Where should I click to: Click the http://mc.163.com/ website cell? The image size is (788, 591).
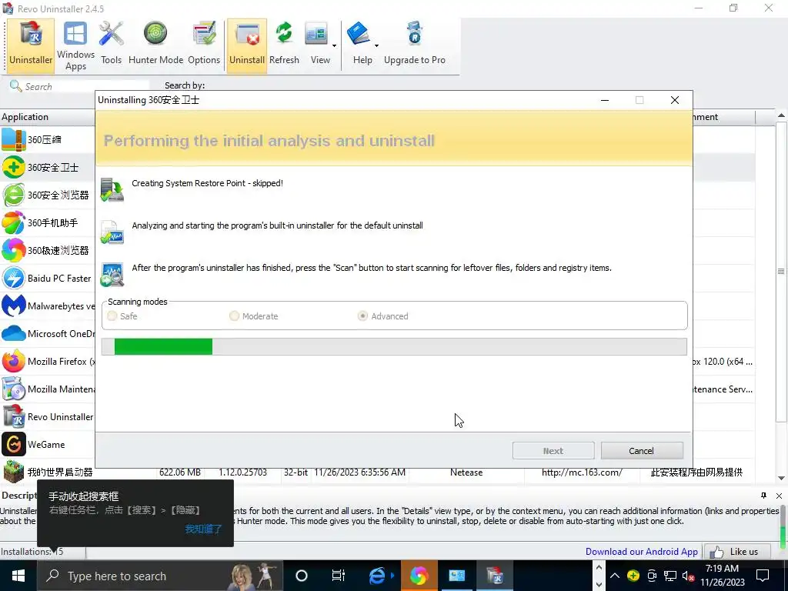tap(582, 472)
